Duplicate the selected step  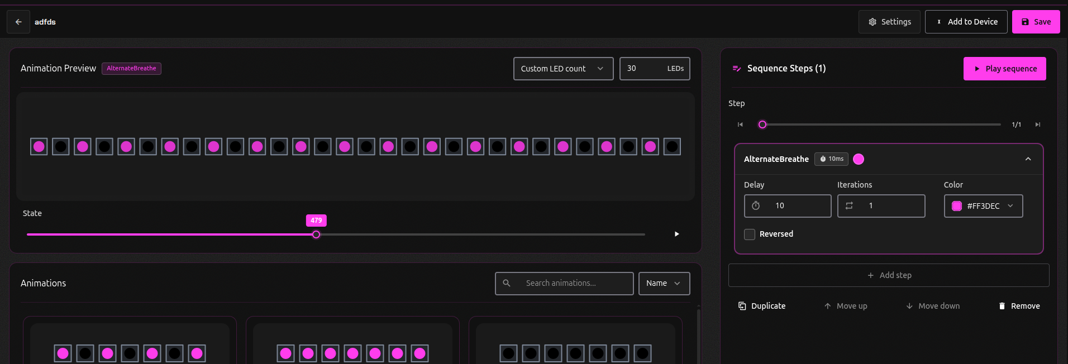coord(762,306)
